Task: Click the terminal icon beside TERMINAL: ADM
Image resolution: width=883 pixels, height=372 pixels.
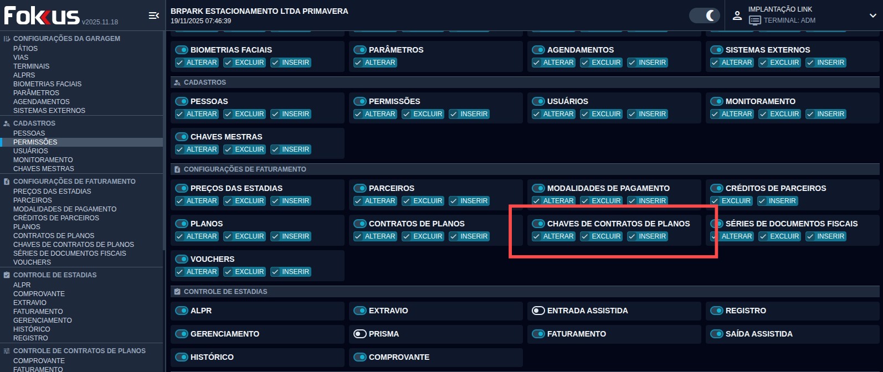Action: click(x=754, y=20)
